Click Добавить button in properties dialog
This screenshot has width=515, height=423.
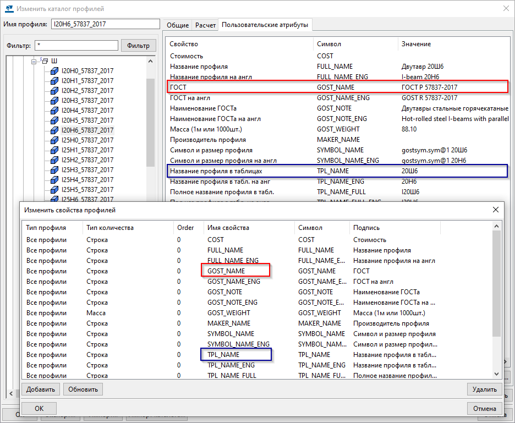[41, 389]
